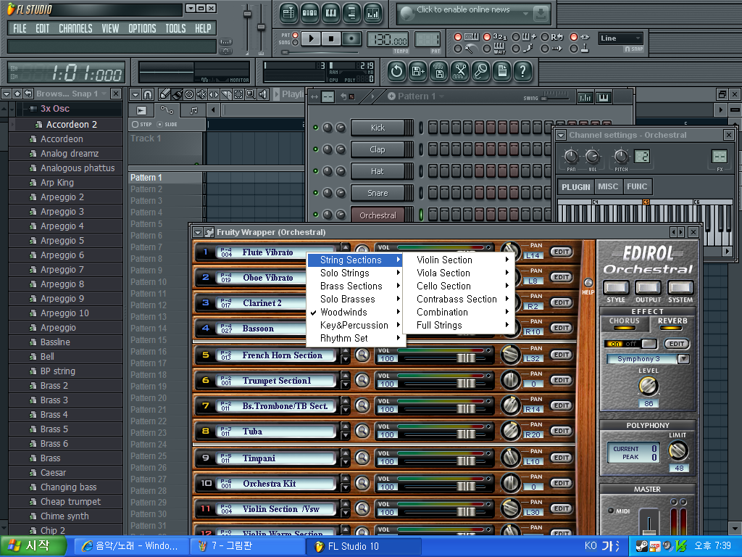The width and height of the screenshot is (742, 557).
Task: Click the magnifier icon beside French Horn Section
Action: 362,355
